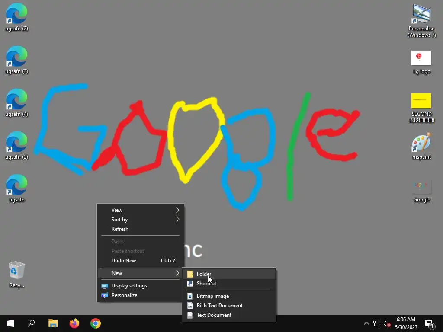Select the ugsafn Edge shortcut without number
The image size is (443, 332).
(17, 188)
